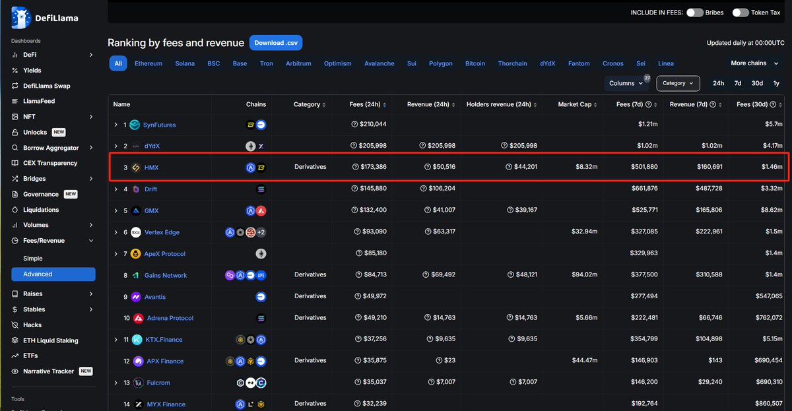Open the HMX protocol link

(x=152, y=168)
